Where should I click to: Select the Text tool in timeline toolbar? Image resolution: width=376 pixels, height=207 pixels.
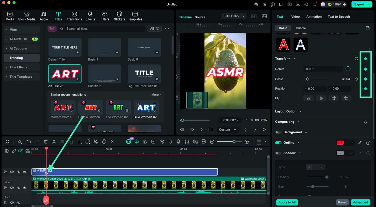click(x=79, y=141)
